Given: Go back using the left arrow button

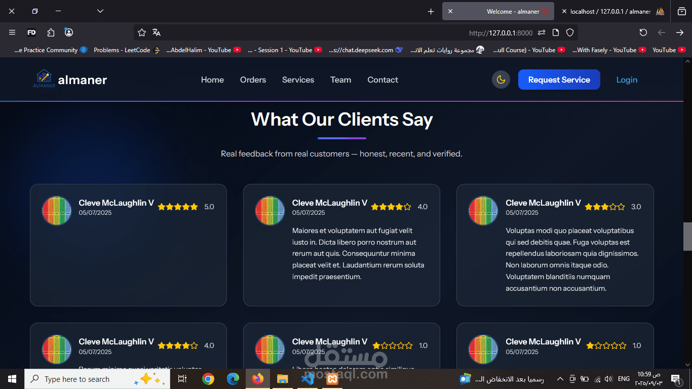Looking at the screenshot, I should (x=662, y=32).
